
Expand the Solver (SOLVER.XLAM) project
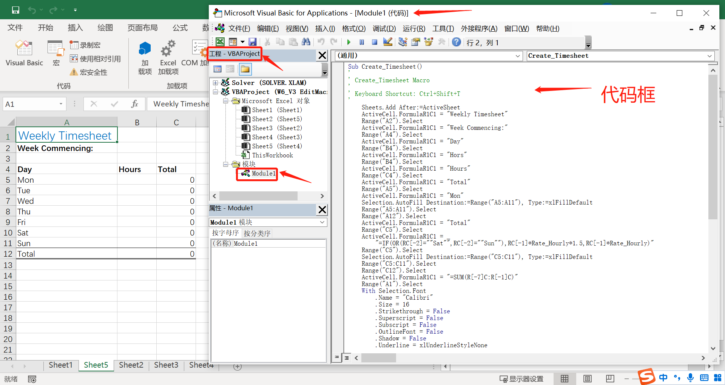(x=215, y=83)
